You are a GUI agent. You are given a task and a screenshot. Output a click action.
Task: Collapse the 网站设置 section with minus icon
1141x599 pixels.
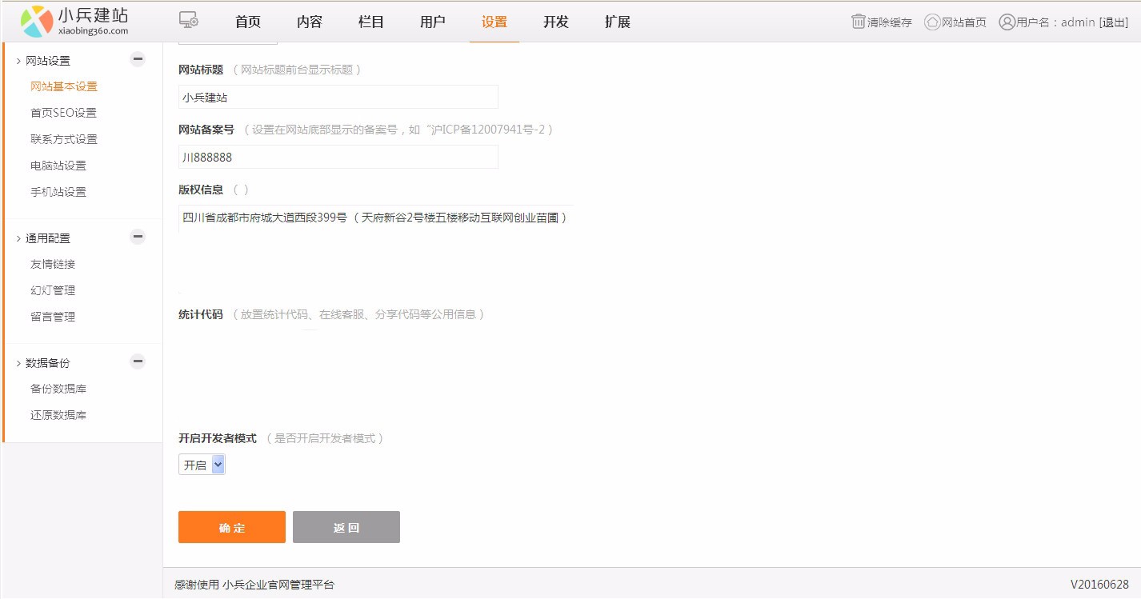138,58
